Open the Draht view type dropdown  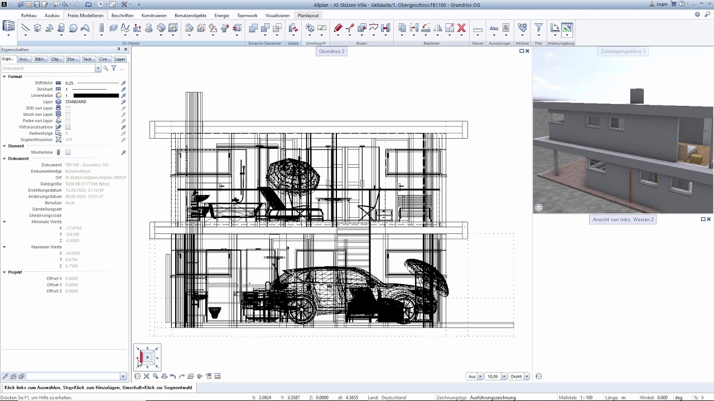tap(527, 376)
